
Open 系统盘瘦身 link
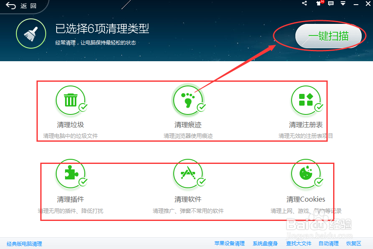pos(265,244)
